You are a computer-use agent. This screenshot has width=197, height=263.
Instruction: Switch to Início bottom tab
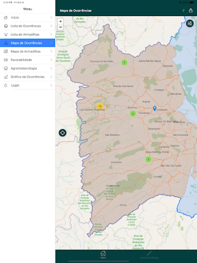103,255
